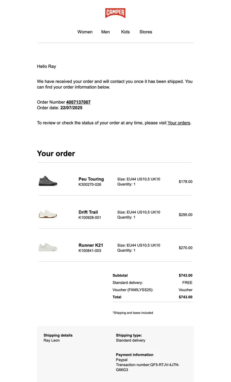Click the Peu Touring shoe image
Viewport: 231px width, 382px height.
(48, 181)
